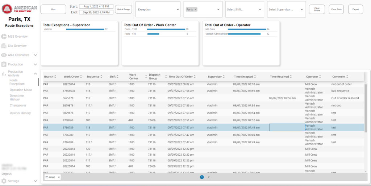Click the Quick Range button

pos(124,9)
